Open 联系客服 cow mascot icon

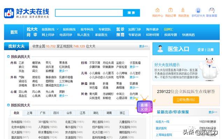pos(212,11)
